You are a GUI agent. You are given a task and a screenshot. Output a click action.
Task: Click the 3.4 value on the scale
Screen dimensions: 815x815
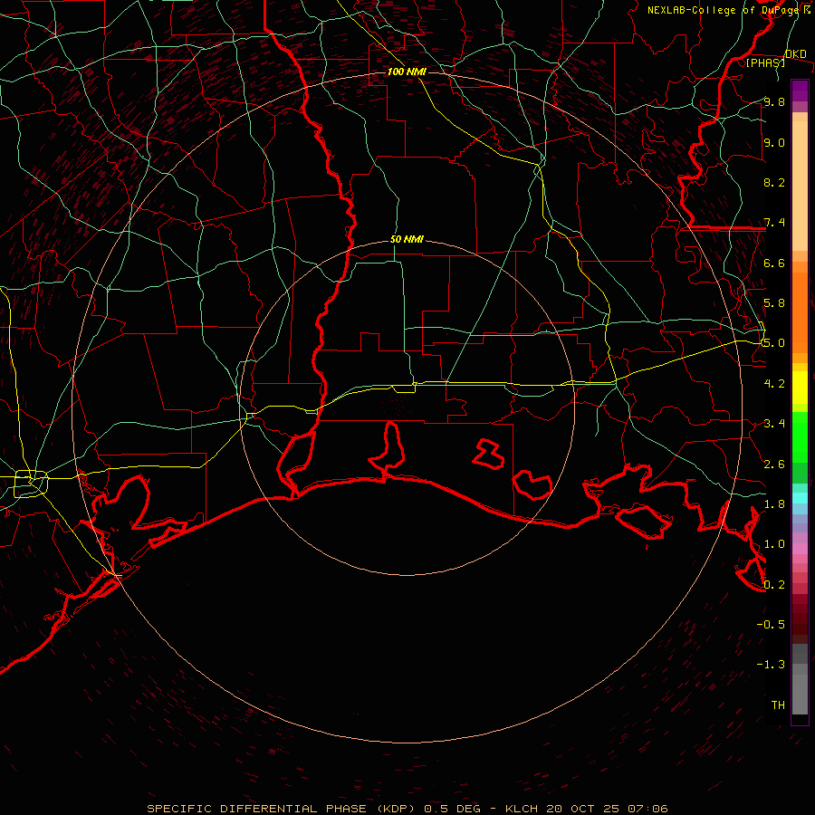tap(774, 424)
